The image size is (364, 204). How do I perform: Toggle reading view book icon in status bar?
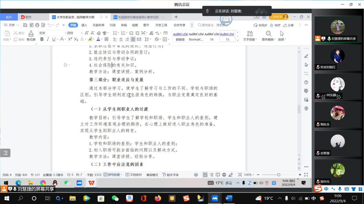(218, 175)
